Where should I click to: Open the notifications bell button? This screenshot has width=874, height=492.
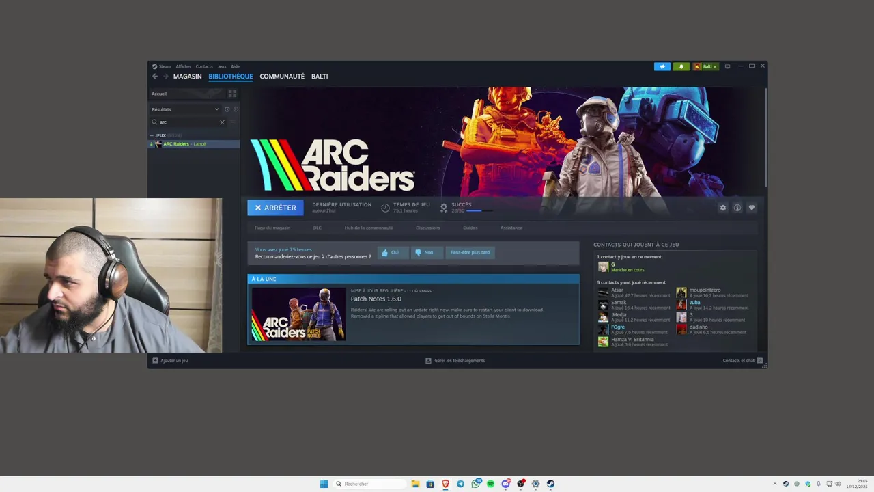click(x=681, y=66)
